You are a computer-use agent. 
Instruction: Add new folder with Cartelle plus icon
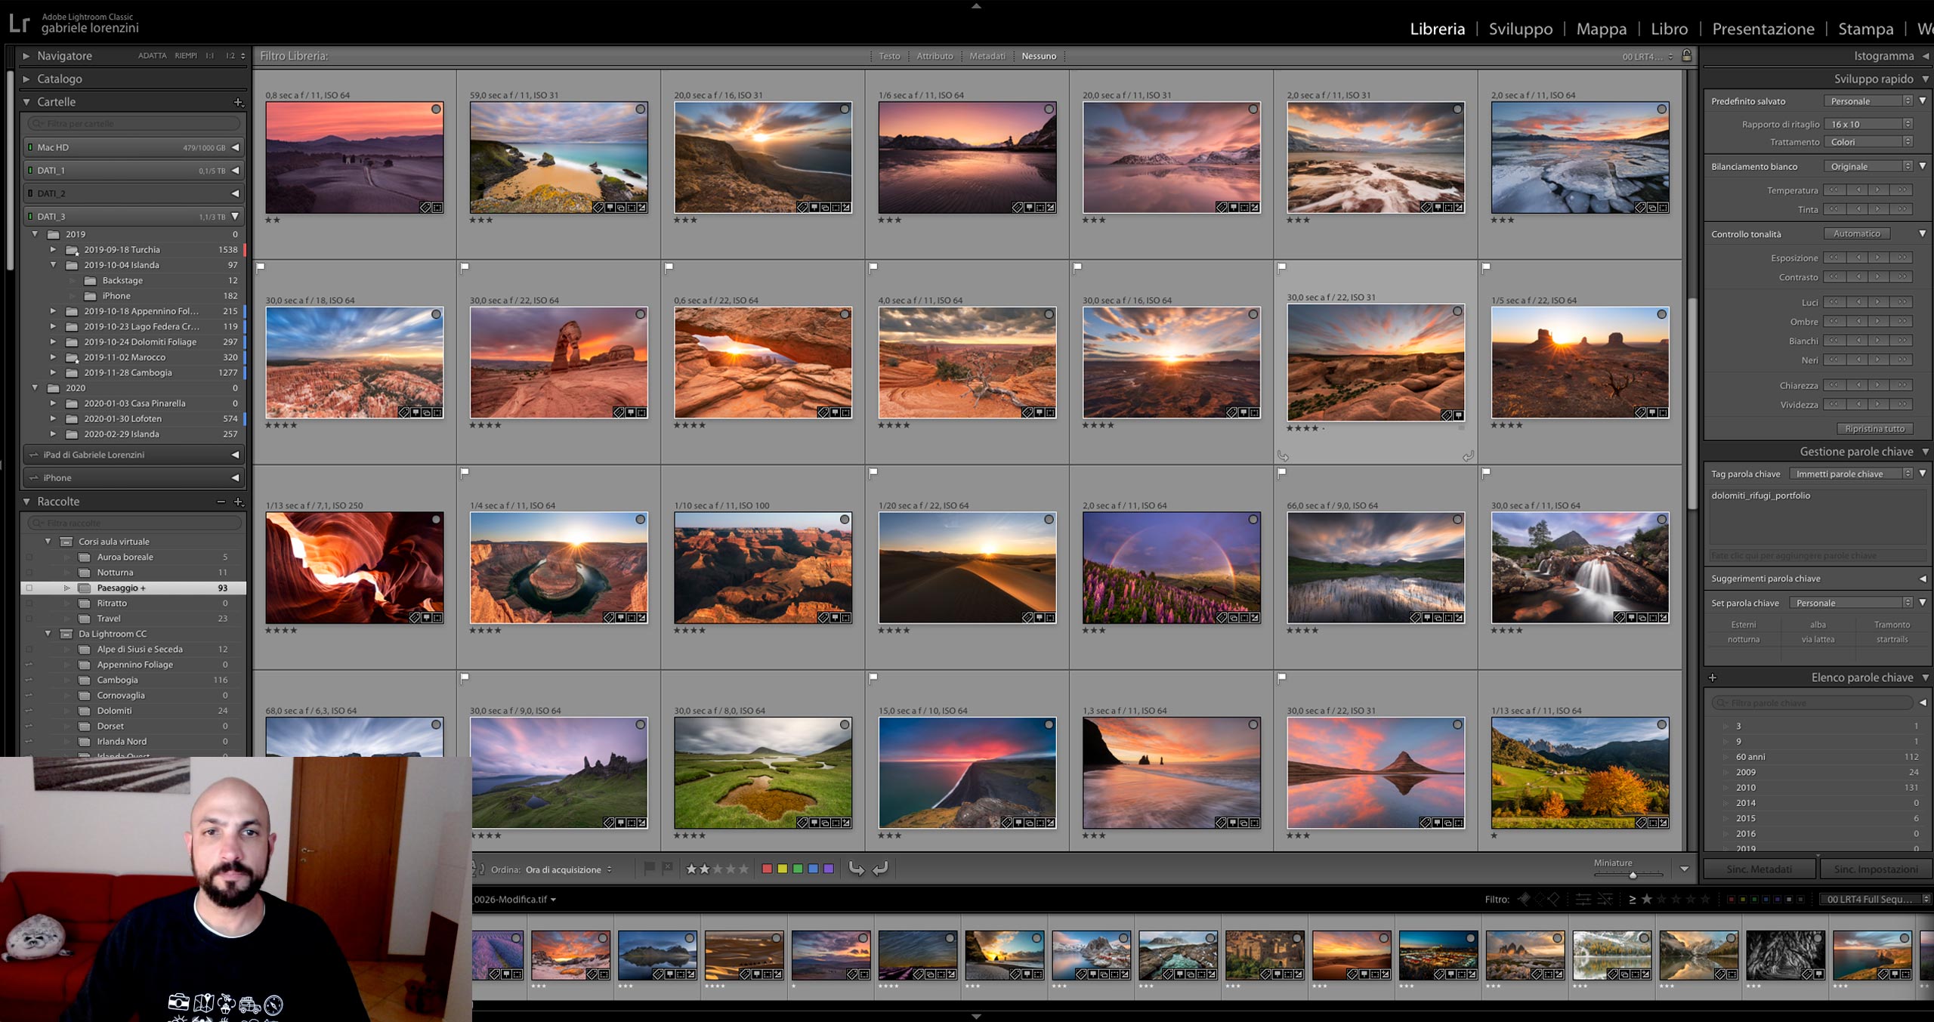[x=238, y=102]
